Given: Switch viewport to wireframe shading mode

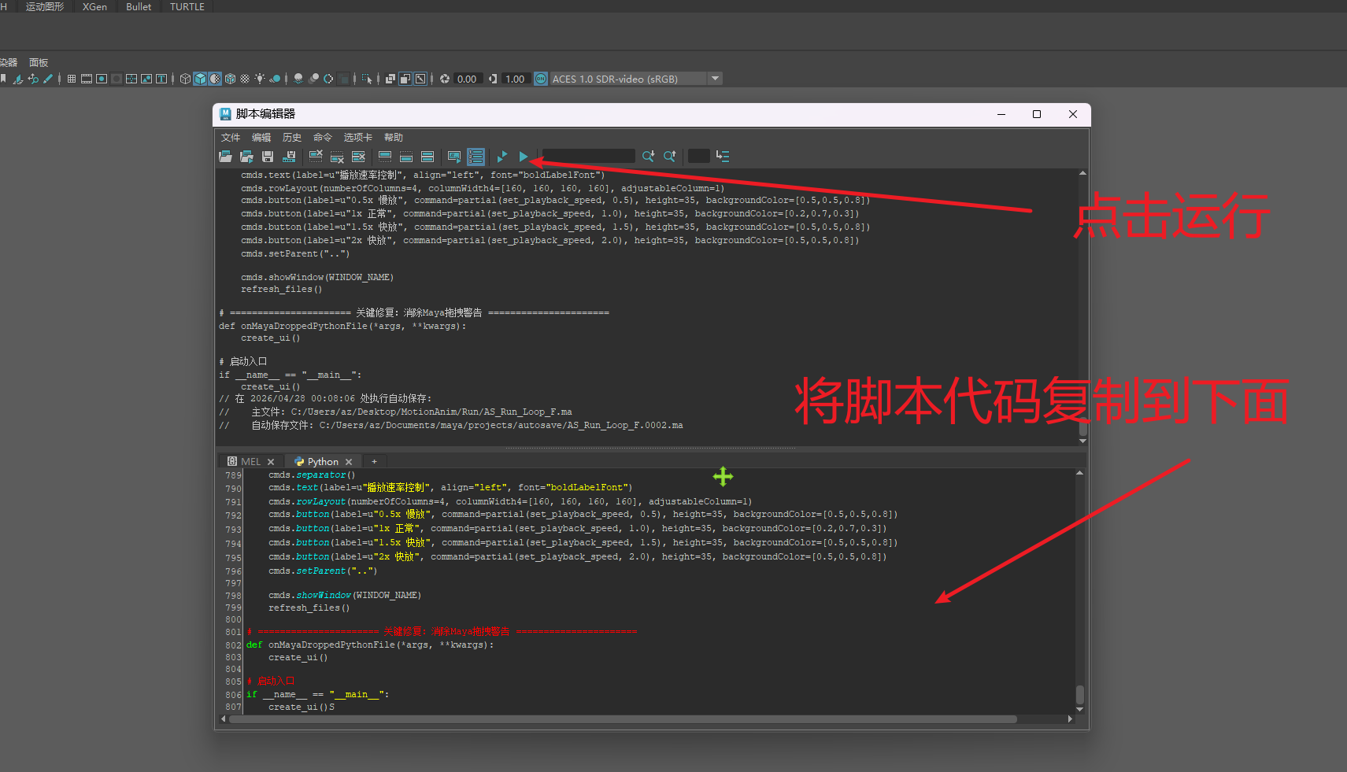Looking at the screenshot, I should point(184,78).
